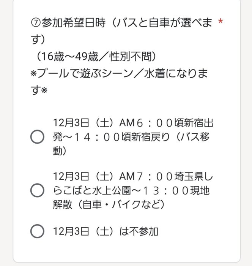The width and height of the screenshot is (252, 266).
Task: Click the ⑦ circled number in the title
Action: pyautogui.click(x=36, y=23)
